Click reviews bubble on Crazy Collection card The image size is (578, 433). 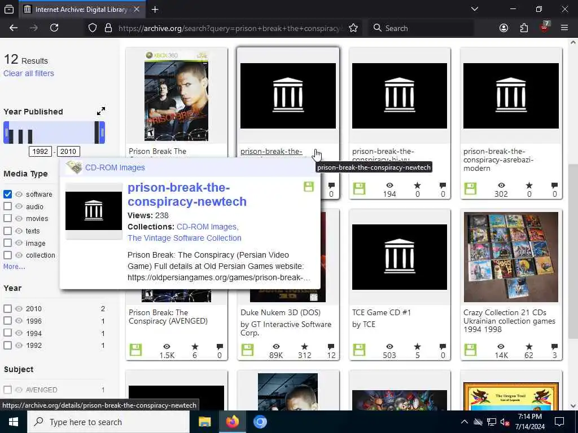(x=554, y=347)
